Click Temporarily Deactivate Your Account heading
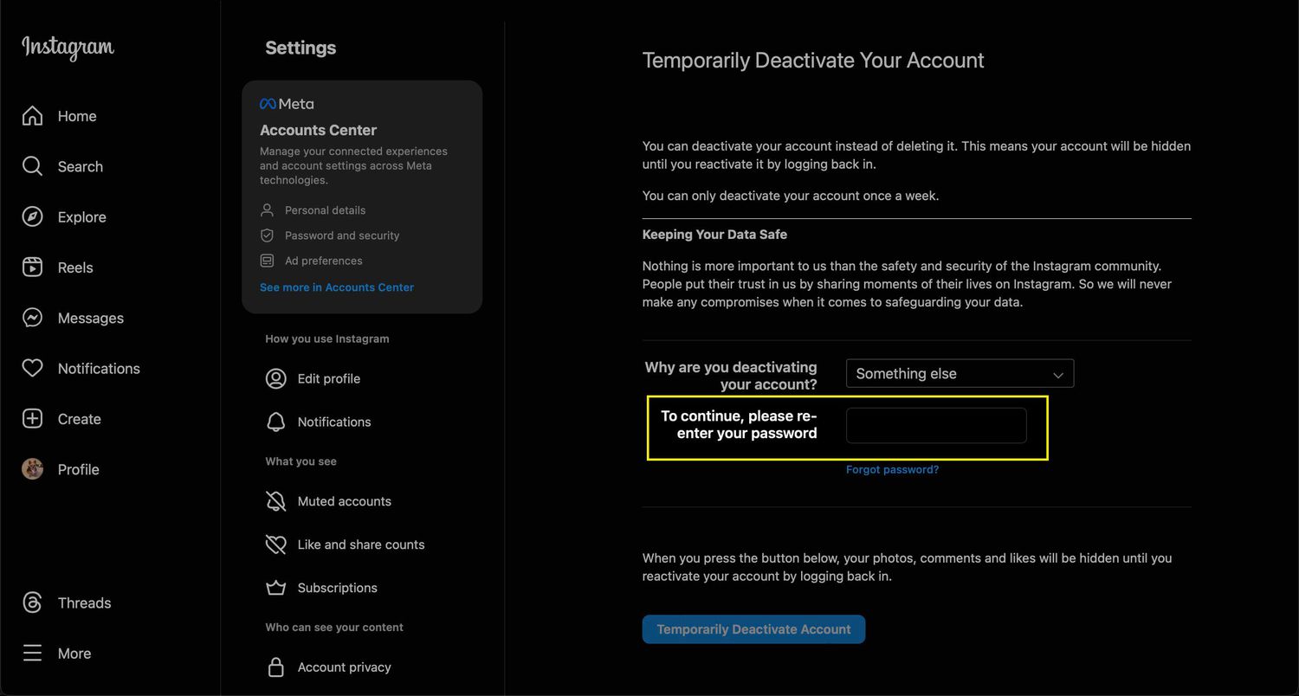1299x696 pixels. tap(813, 61)
